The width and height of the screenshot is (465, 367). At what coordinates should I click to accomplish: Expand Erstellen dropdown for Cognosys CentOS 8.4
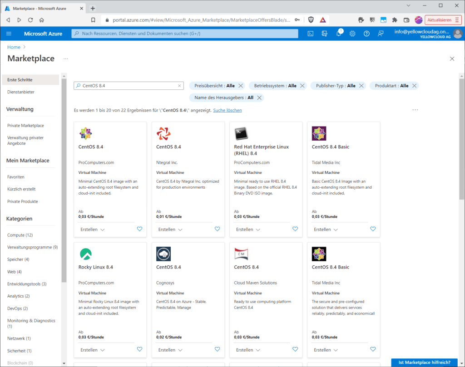pos(170,350)
